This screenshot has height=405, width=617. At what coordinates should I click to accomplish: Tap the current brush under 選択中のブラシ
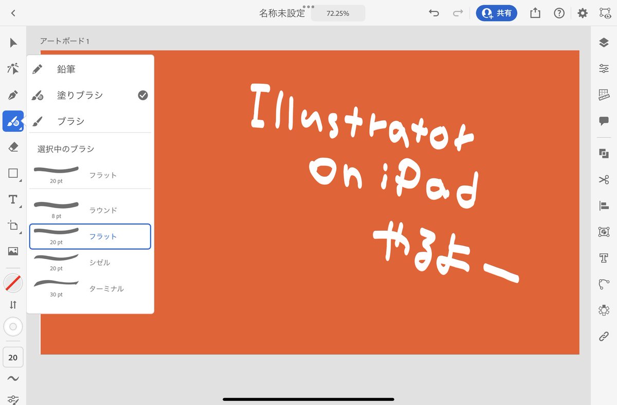(90, 175)
